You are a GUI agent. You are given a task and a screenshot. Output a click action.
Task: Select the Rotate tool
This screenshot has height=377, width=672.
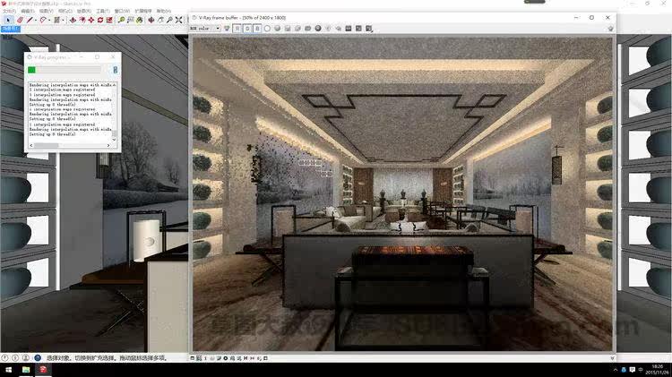100,20
